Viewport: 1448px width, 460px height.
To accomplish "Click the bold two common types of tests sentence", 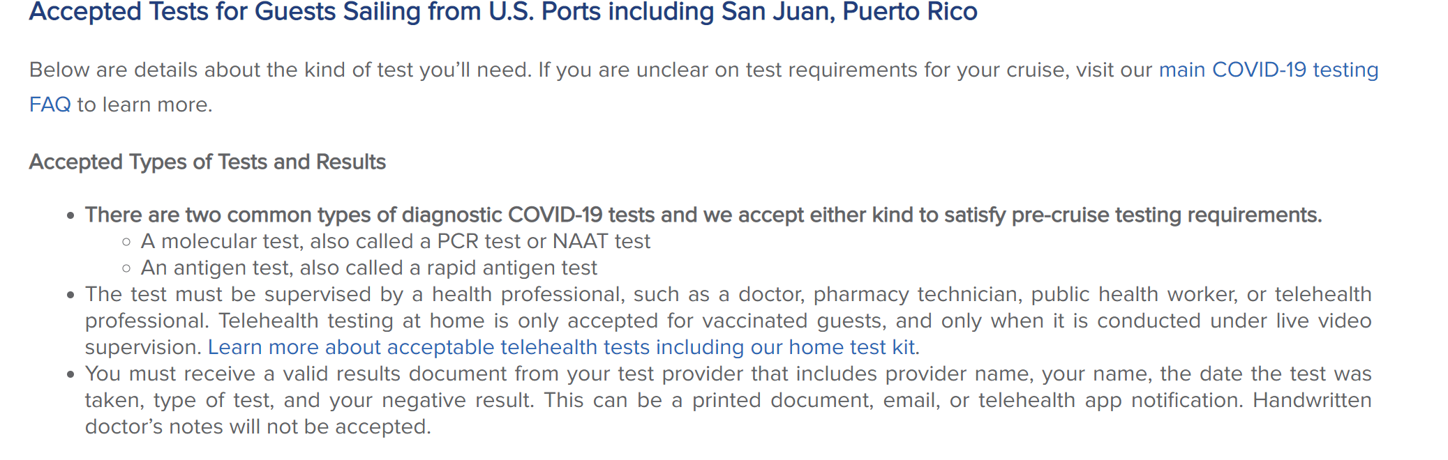I will click(703, 215).
